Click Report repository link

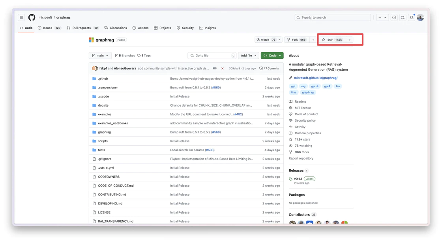(x=301, y=159)
